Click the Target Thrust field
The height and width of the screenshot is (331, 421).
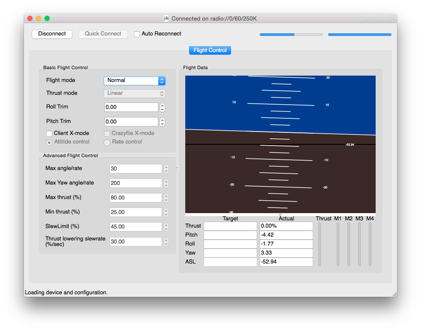click(230, 226)
